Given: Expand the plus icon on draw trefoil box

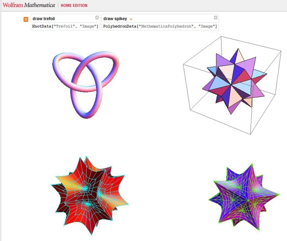Looking at the screenshot, I should [x=97, y=17].
